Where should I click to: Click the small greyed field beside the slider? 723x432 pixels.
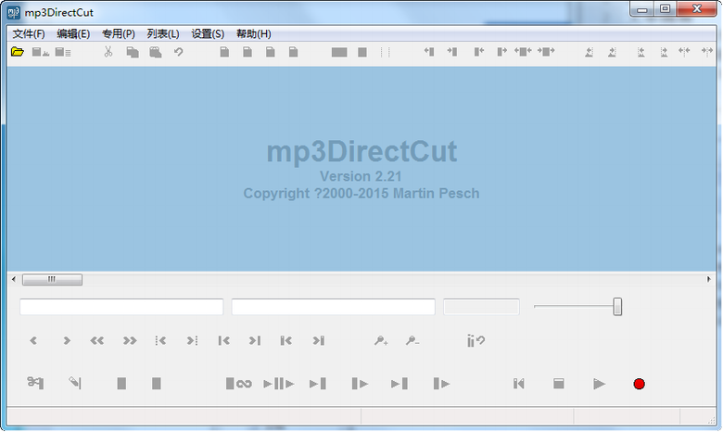tap(481, 307)
